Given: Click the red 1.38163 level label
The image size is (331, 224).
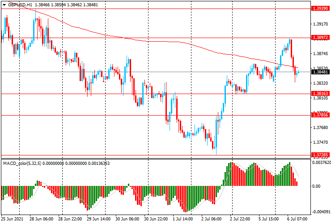Looking at the screenshot, I should [320, 94].
